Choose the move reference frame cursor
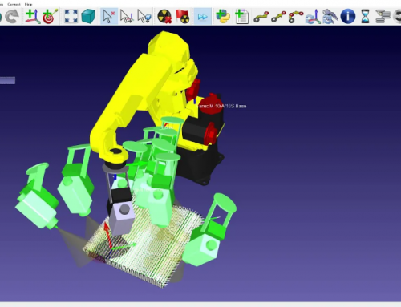 [x=127, y=17]
